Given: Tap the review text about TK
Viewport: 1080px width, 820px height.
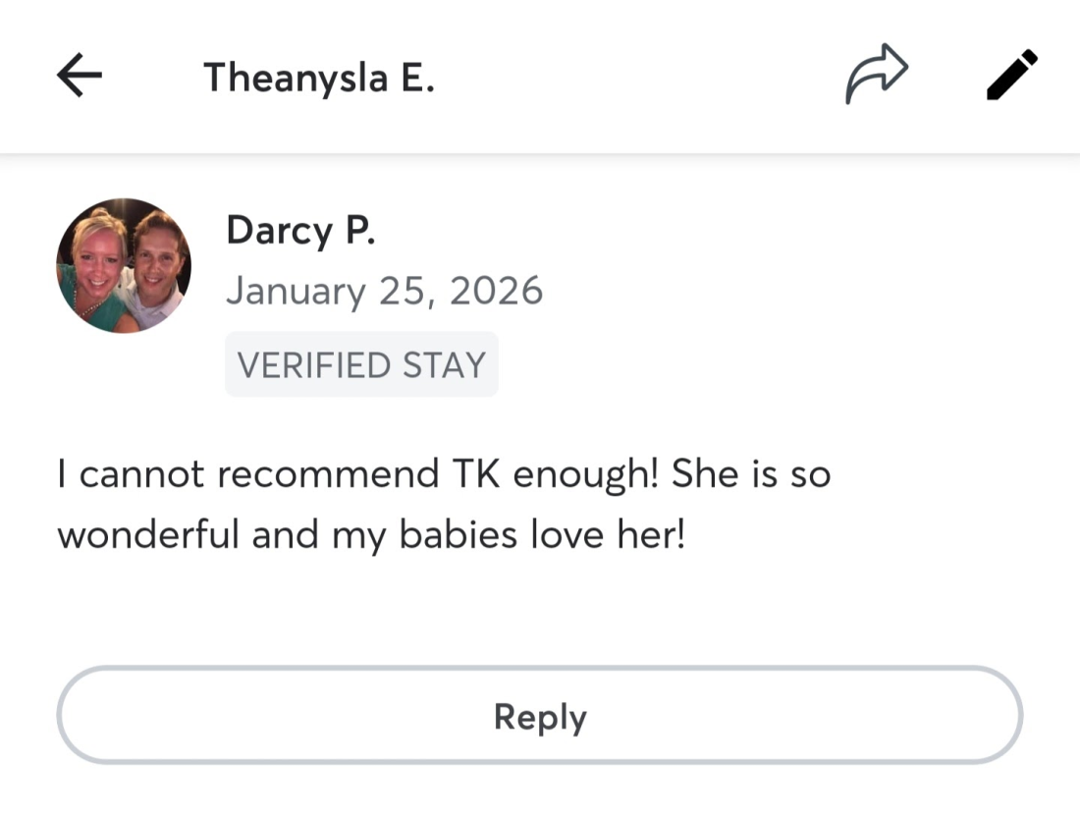Looking at the screenshot, I should 444,505.
